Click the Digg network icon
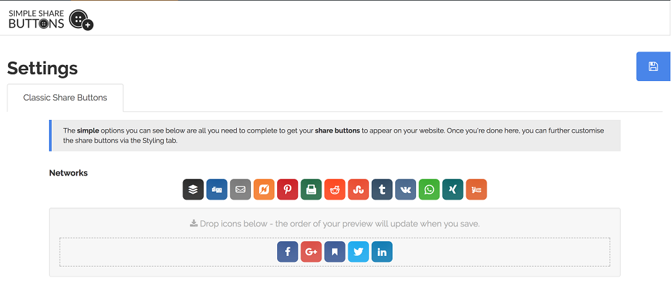Viewport: 671px width, 286px height. tap(217, 190)
